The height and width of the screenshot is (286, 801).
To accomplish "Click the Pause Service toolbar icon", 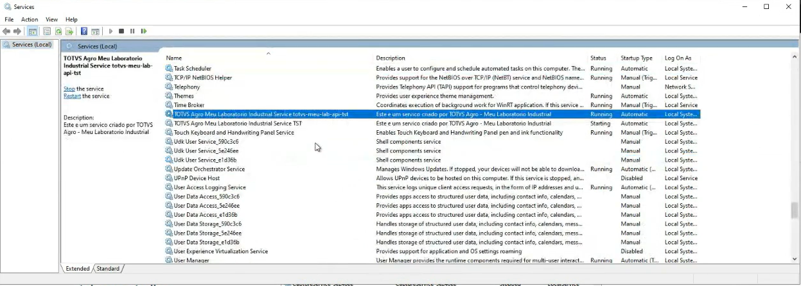I will coord(132,31).
